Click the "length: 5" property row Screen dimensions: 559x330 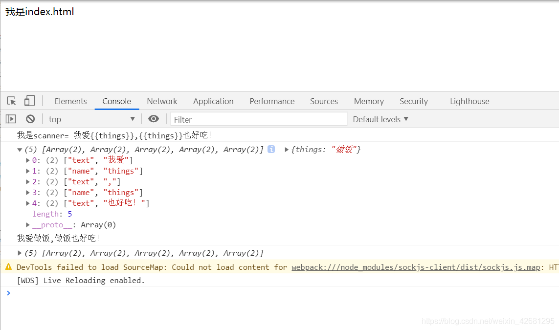(52, 214)
